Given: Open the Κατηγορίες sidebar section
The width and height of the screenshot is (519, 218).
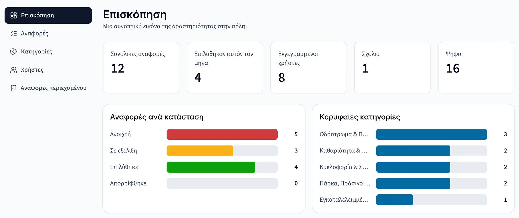Looking at the screenshot, I should click(48, 52).
